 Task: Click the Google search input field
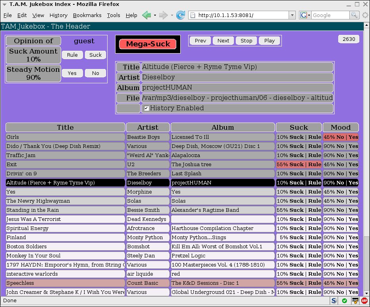tap(330, 15)
